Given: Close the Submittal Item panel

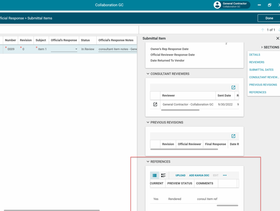Looking at the screenshot, I should [x=278, y=38].
